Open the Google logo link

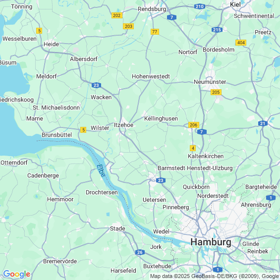[17, 274]
